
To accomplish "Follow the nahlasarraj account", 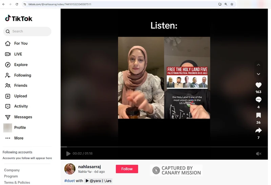I will pyautogui.click(x=127, y=169).
